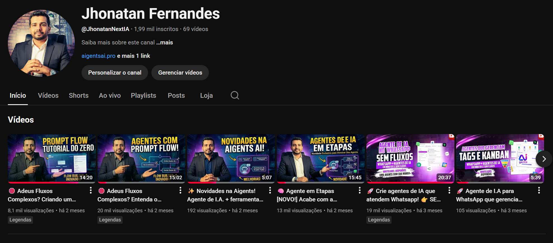
Task: Click title "Agente em Etapas [NOVO!]"
Action: [307, 195]
